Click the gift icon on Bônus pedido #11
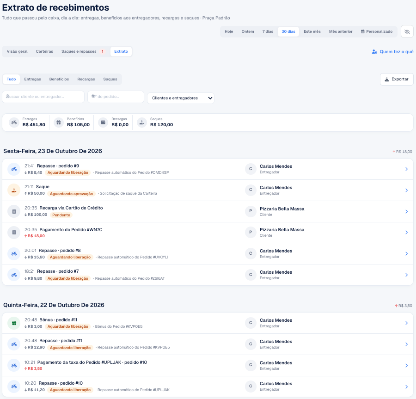 click(x=14, y=323)
